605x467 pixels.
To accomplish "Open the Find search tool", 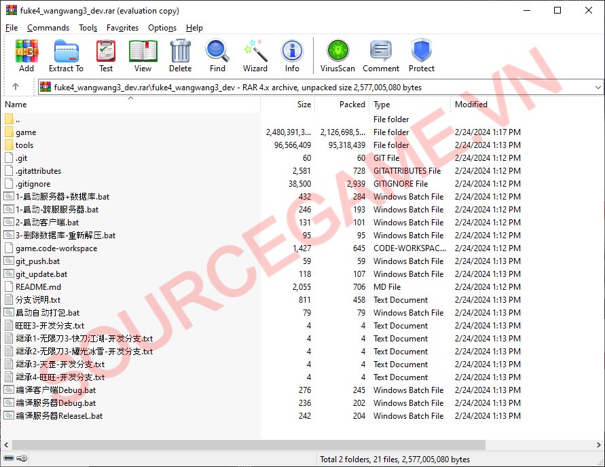I will click(x=217, y=55).
